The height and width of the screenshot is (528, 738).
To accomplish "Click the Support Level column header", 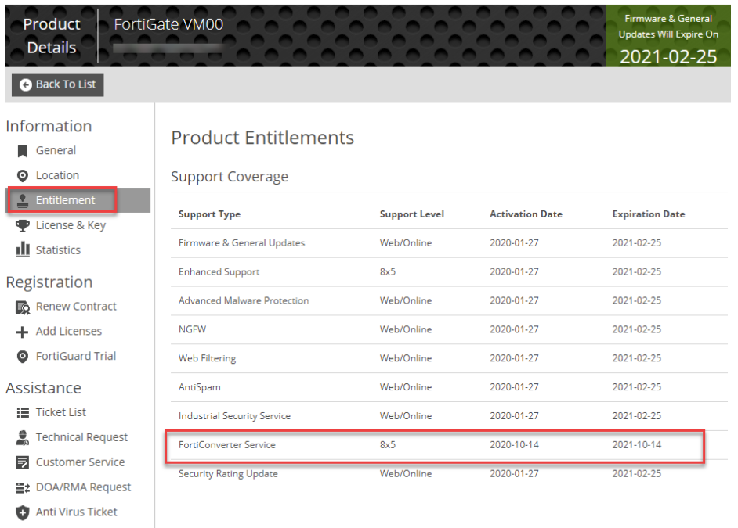I will [x=412, y=214].
